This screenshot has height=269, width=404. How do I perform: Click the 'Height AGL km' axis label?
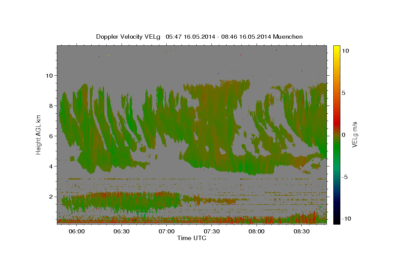pos(38,135)
